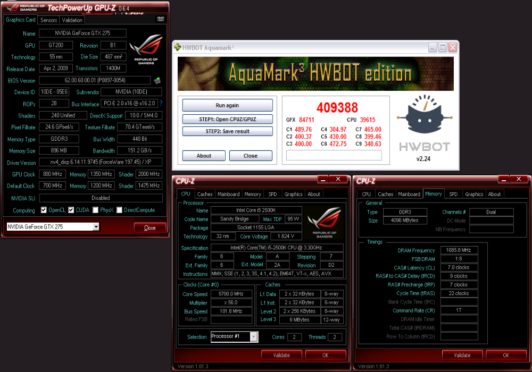Open the NVIDIA GeForce GTX 275 GPU dropdown
The width and height of the screenshot is (532, 372).
coord(96,227)
